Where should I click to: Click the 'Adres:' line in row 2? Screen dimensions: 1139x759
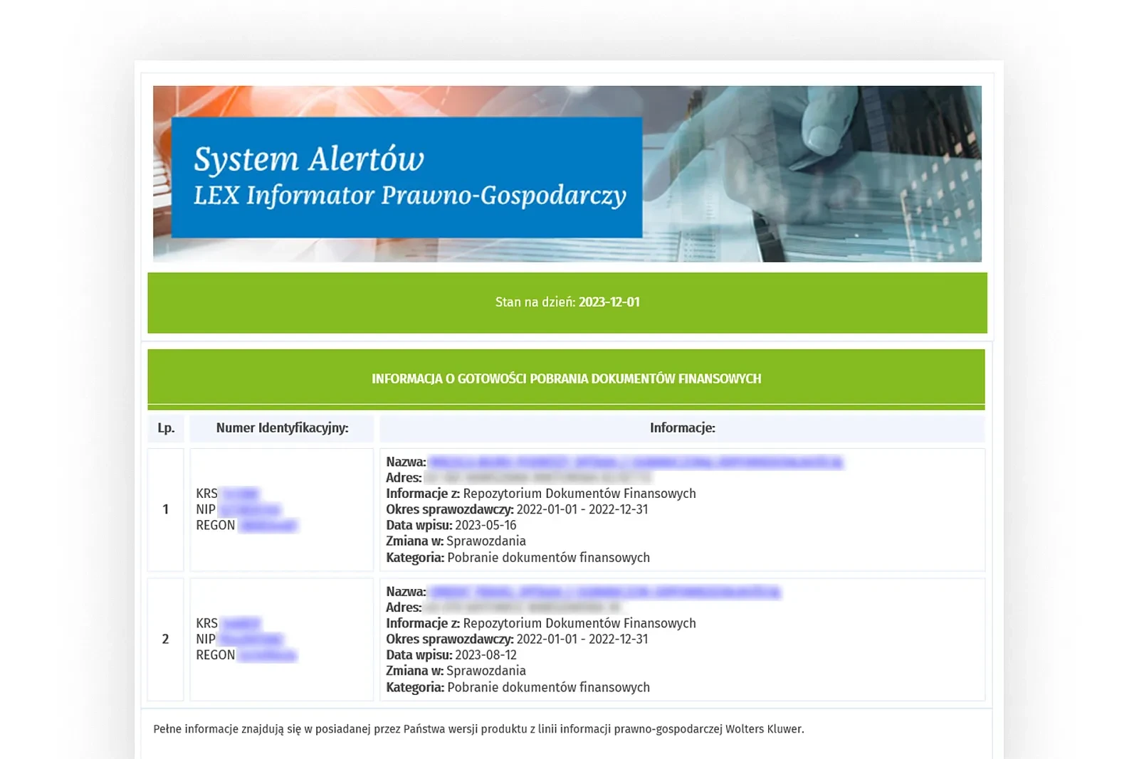pyautogui.click(x=503, y=607)
